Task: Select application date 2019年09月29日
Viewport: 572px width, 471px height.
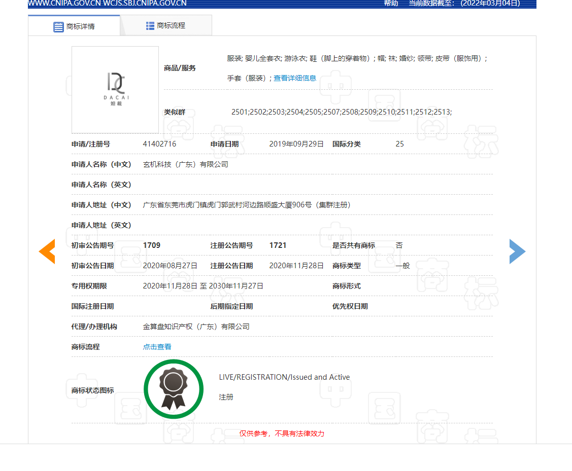Action: coord(296,144)
